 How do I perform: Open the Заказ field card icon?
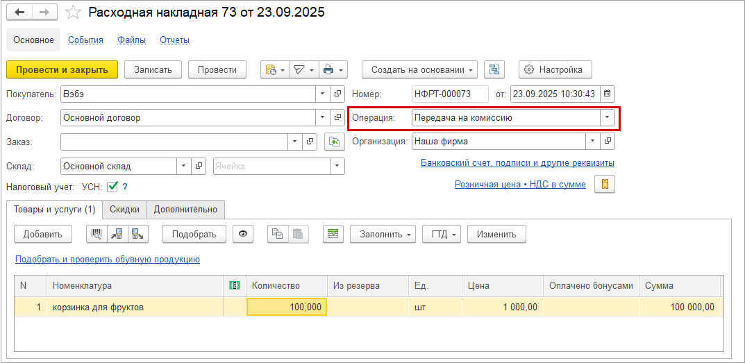coord(310,141)
